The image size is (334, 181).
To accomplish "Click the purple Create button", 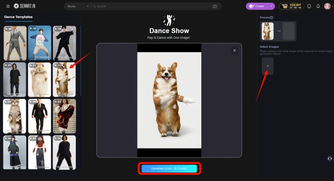I will pos(257,6).
